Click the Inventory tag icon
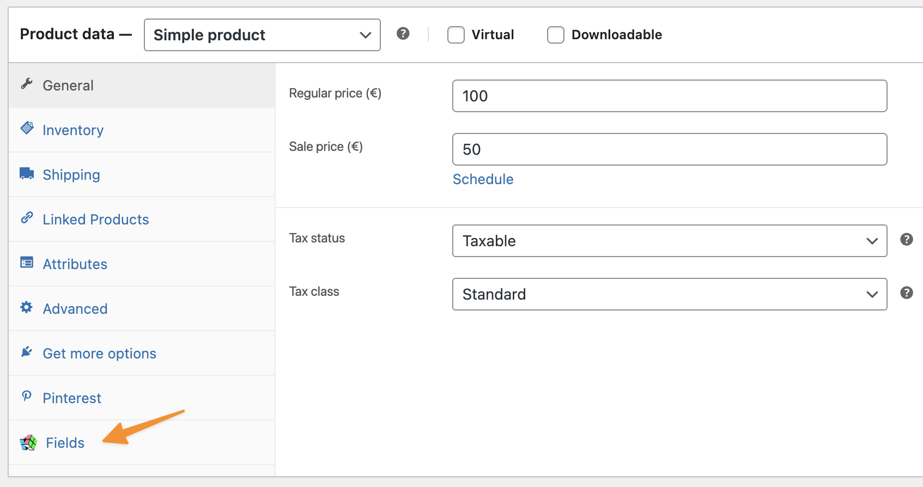The height and width of the screenshot is (487, 923). [27, 129]
